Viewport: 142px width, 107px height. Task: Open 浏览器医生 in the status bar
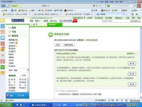pos(101,100)
